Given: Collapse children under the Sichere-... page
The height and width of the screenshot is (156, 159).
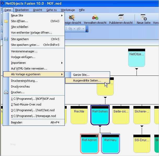Looking at the screenshot, I should (x=142, y=126).
